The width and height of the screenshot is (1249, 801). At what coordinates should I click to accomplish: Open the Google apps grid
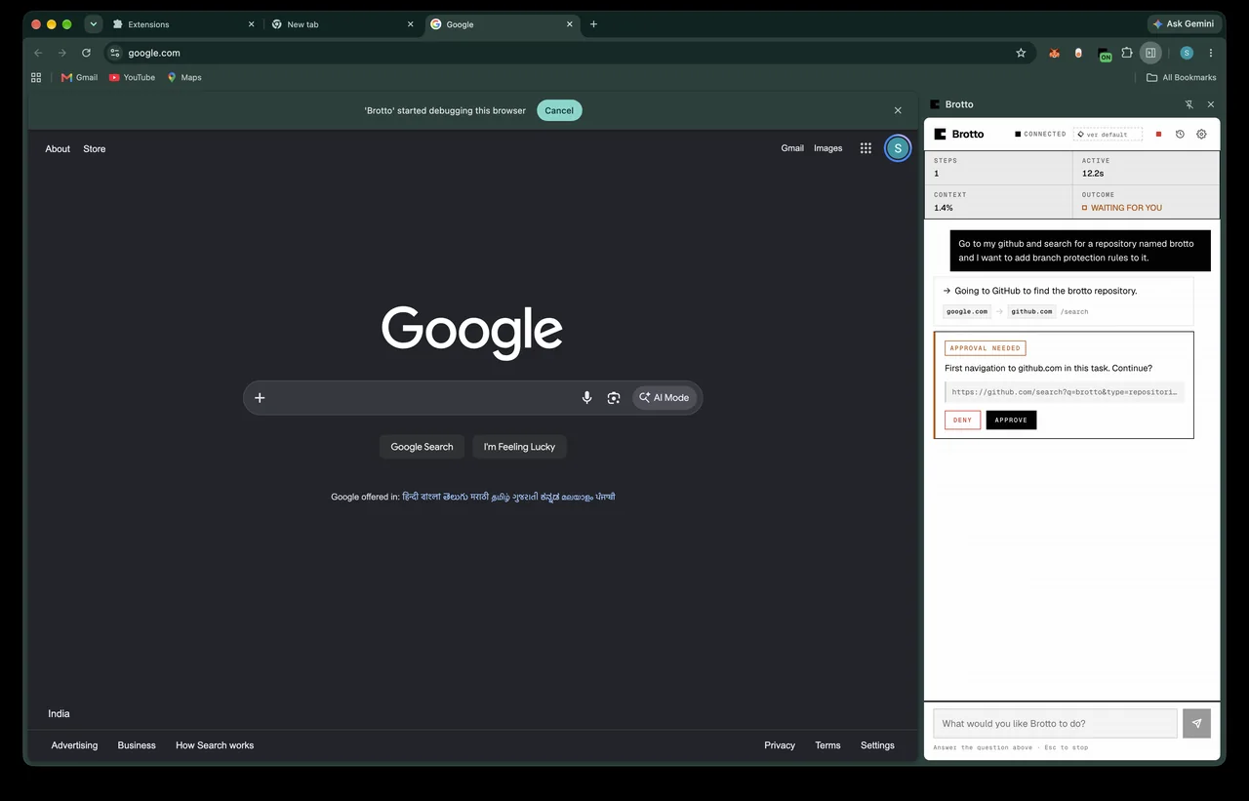point(866,148)
